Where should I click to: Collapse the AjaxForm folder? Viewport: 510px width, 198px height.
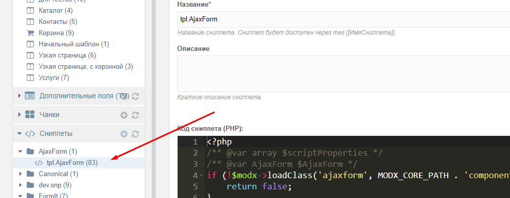[20, 151]
